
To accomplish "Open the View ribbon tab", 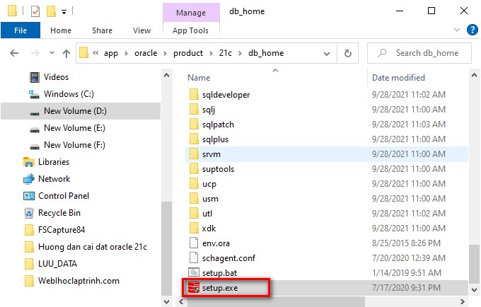I will (141, 30).
